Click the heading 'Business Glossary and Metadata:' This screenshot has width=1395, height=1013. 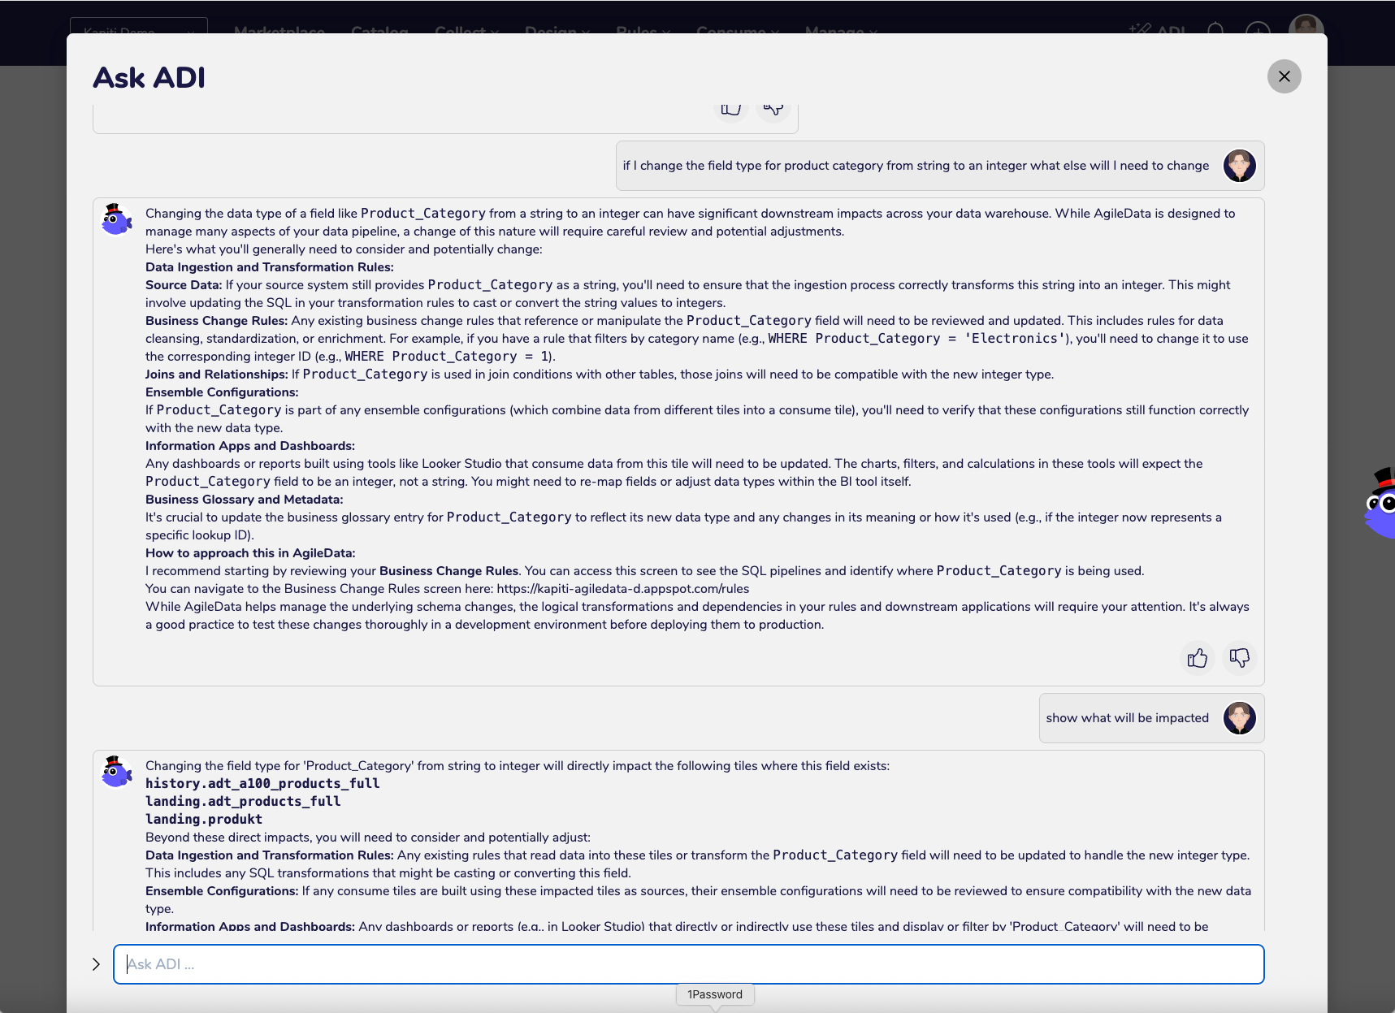245,500
